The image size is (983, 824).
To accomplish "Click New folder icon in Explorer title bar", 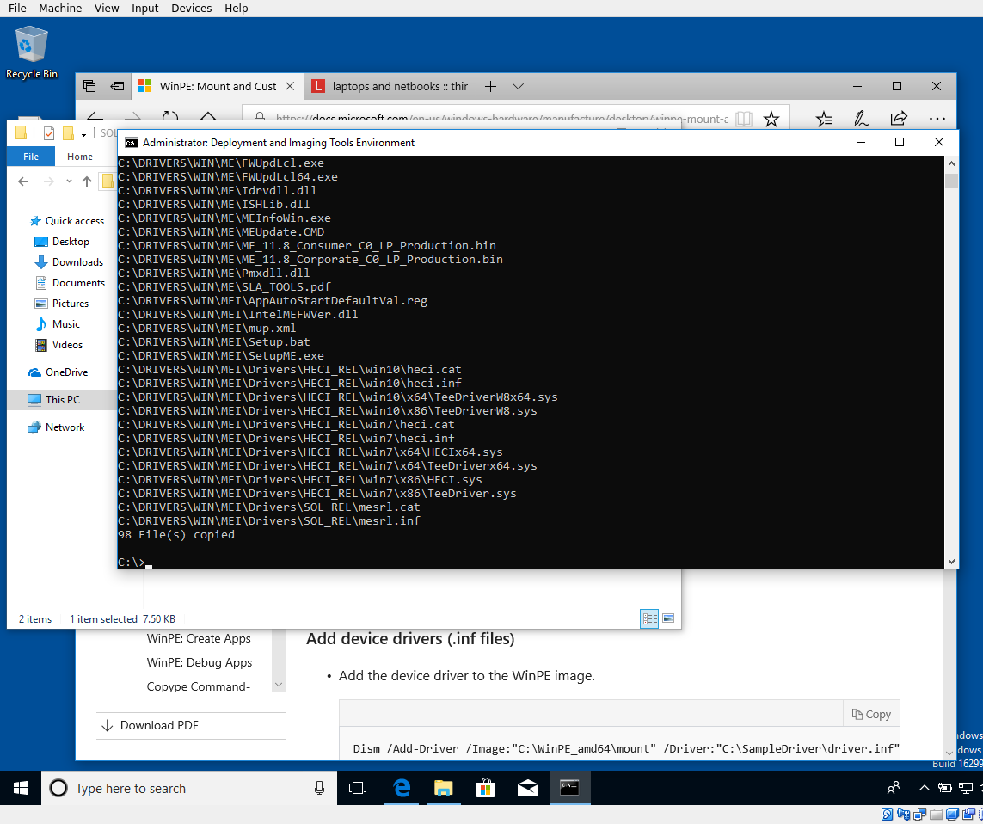I will (x=68, y=133).
